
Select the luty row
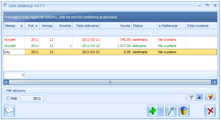click(110, 52)
